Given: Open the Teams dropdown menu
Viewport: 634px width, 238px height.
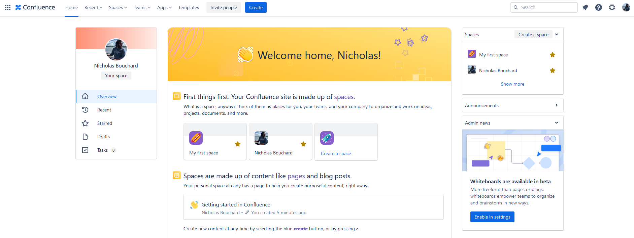Looking at the screenshot, I should 142,7.
